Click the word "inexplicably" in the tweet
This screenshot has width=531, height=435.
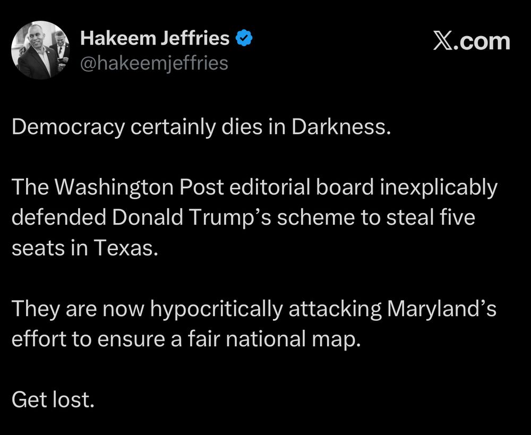click(x=439, y=188)
